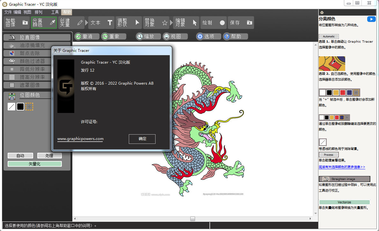Select the 文本 T icon
The image size is (379, 231).
[110, 23]
